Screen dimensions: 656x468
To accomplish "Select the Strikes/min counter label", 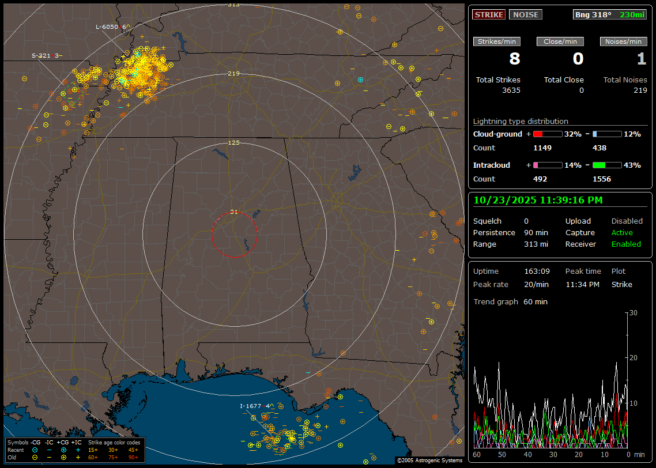I will coord(497,41).
